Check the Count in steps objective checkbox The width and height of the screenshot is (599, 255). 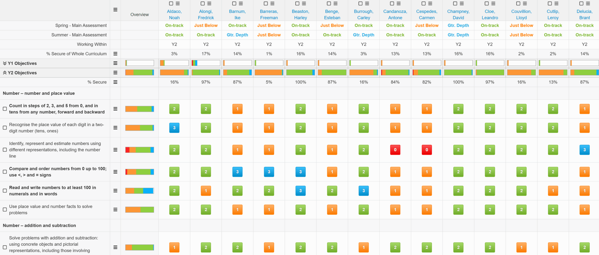click(5, 109)
